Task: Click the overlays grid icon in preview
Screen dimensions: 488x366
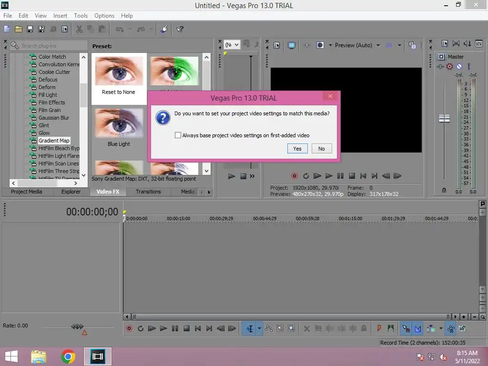Action: (x=389, y=45)
